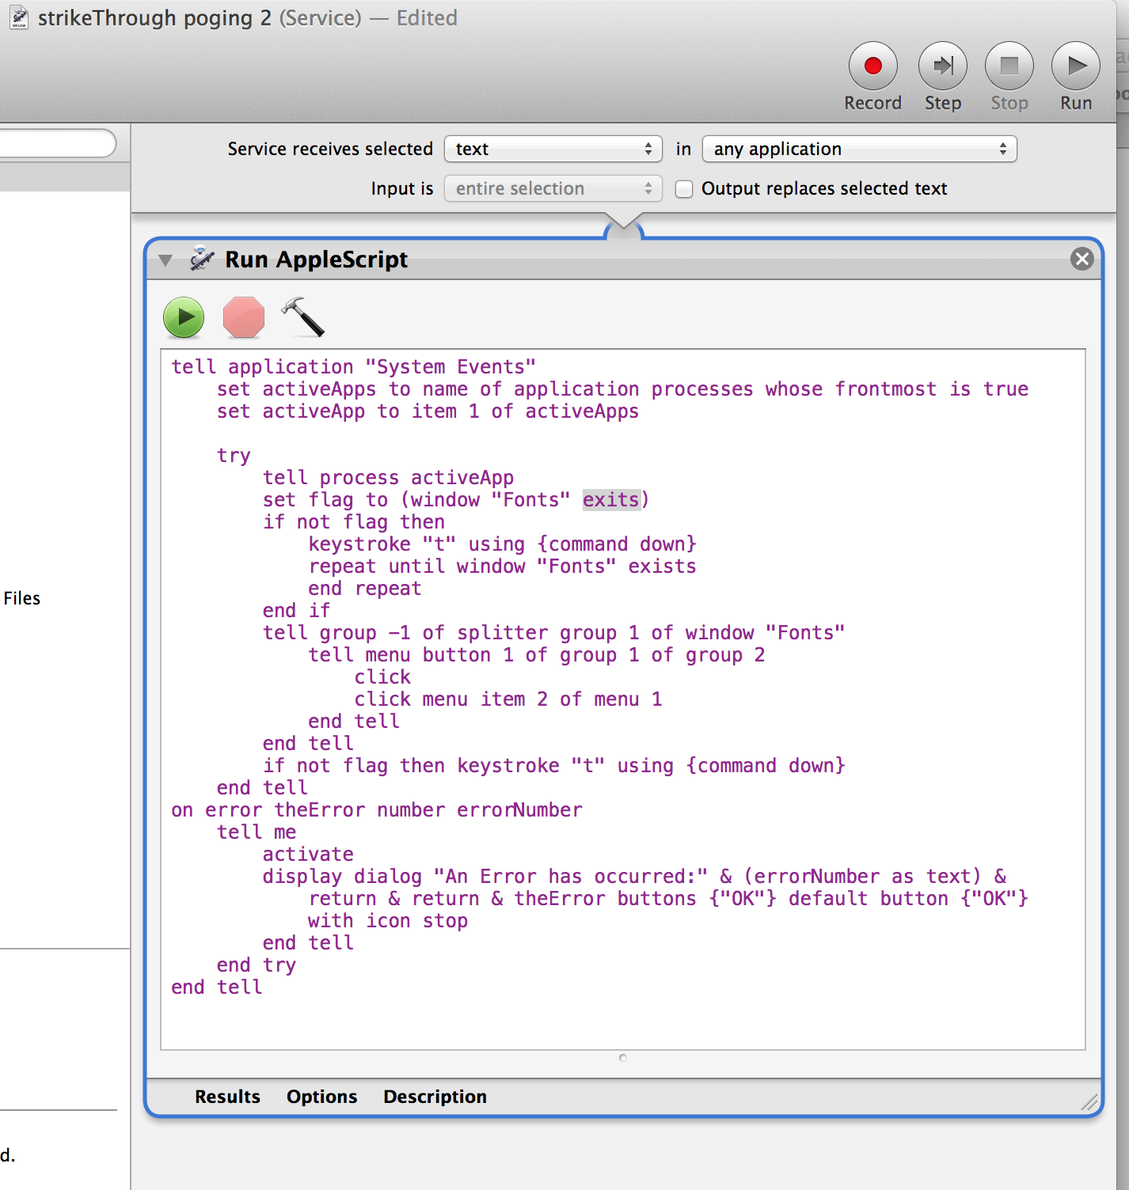Screen dimensions: 1129x1190
Task: Click the red stop octagon in the action
Action: coord(243,317)
